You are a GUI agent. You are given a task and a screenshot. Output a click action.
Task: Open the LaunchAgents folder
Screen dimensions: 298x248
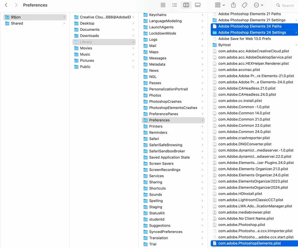[173, 27]
